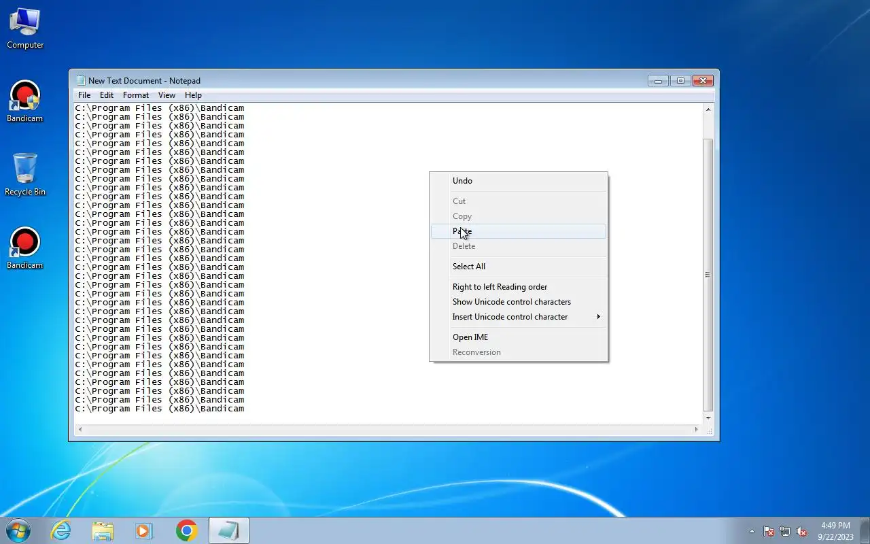The height and width of the screenshot is (544, 870).
Task: Click the vertical scrollbar up arrow
Action: click(708, 109)
